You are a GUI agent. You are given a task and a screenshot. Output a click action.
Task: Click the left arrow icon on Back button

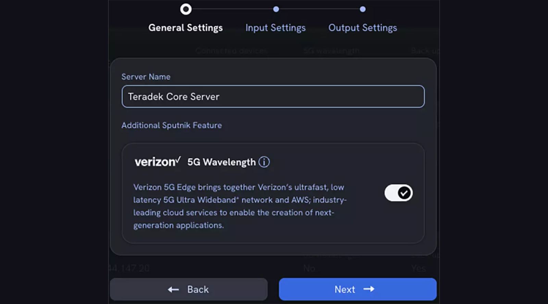pyautogui.click(x=173, y=289)
